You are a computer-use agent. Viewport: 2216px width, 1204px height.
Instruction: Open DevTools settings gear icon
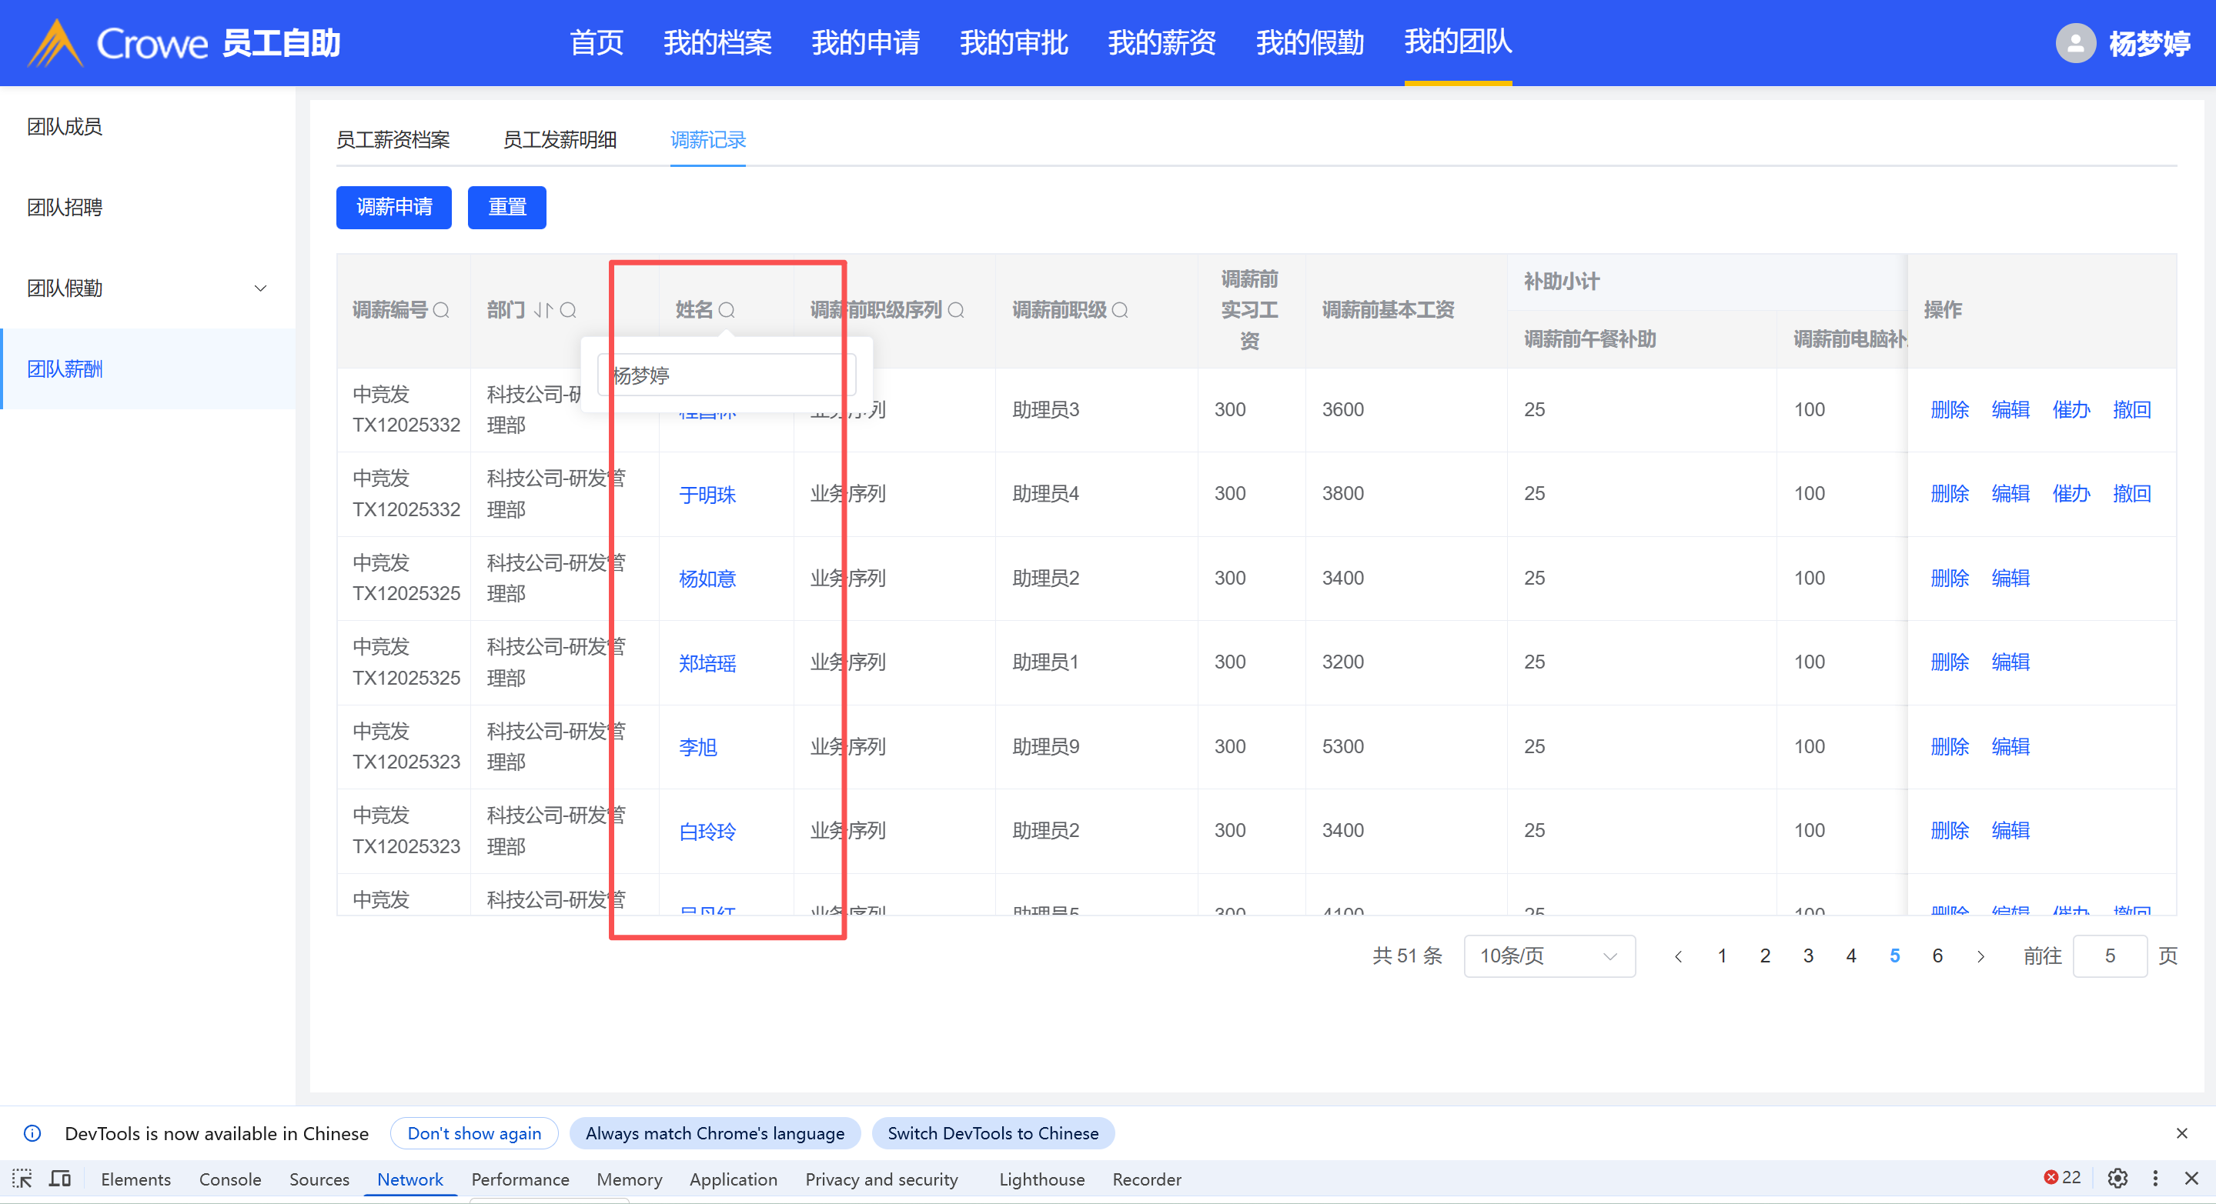(x=2117, y=1178)
